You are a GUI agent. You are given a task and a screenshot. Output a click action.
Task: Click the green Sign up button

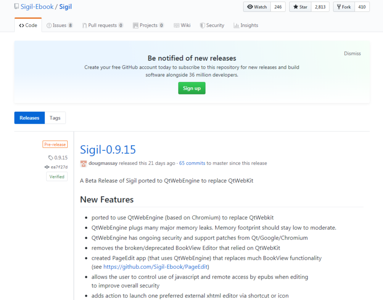(192, 88)
